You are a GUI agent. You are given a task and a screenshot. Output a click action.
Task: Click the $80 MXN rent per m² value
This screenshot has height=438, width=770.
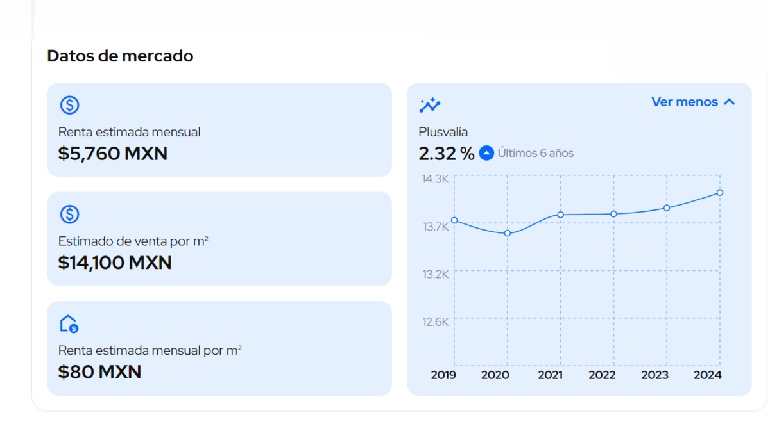(99, 372)
